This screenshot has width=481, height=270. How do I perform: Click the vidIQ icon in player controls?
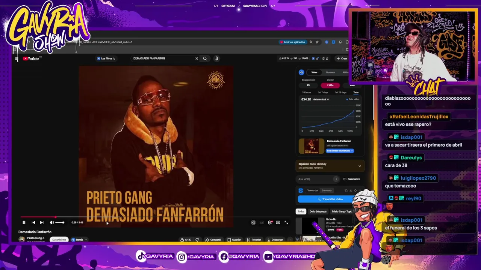coord(253,223)
